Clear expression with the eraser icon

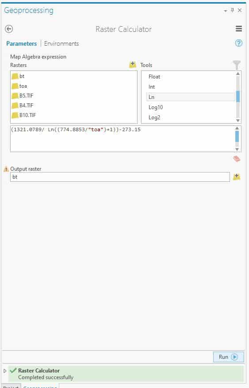[237, 159]
